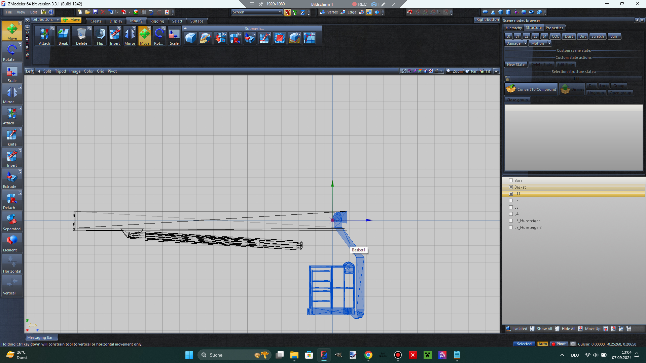
Task: Enable the L2 node checkbox
Action: click(x=511, y=201)
